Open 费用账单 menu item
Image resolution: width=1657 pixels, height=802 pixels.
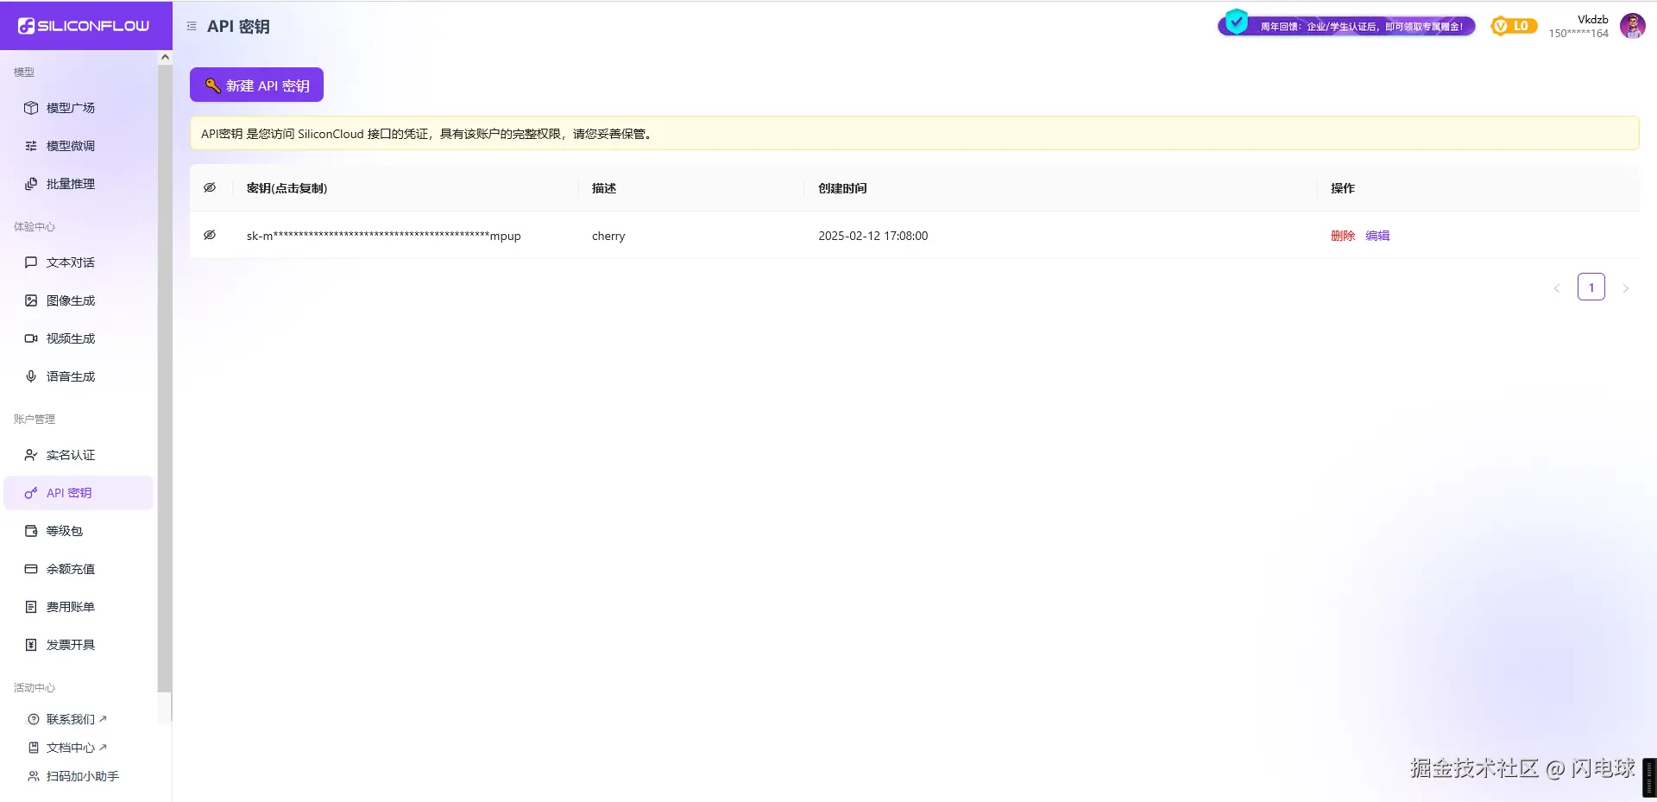70,606
